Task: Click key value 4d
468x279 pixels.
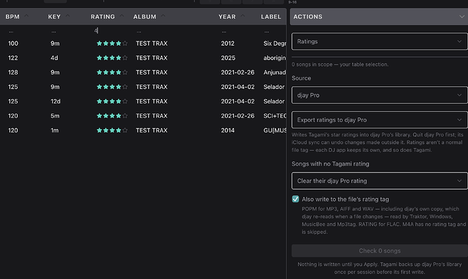Action: pyautogui.click(x=54, y=58)
